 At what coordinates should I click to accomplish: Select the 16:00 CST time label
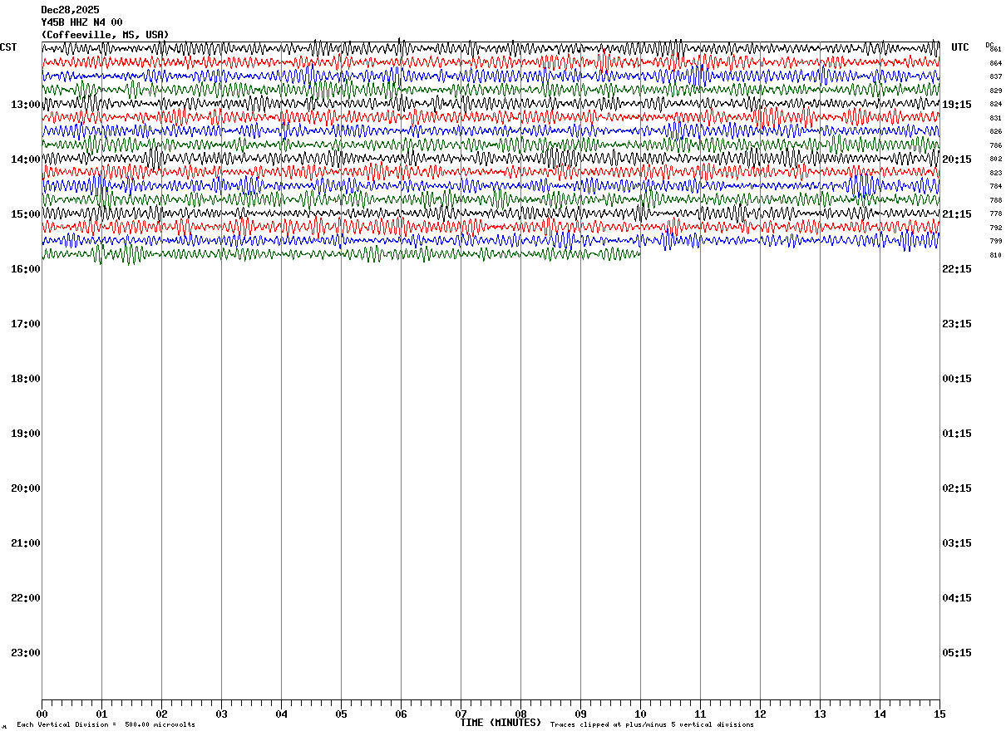click(x=26, y=269)
